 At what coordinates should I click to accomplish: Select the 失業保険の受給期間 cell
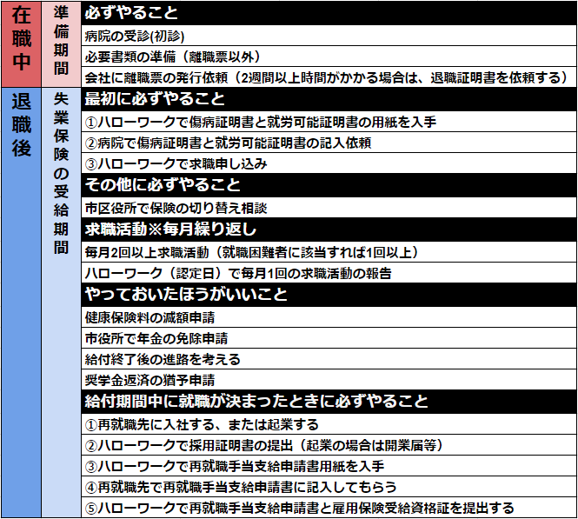coord(62,302)
